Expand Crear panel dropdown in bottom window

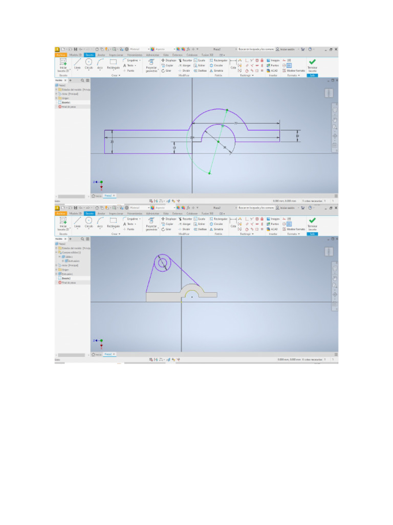(x=116, y=234)
